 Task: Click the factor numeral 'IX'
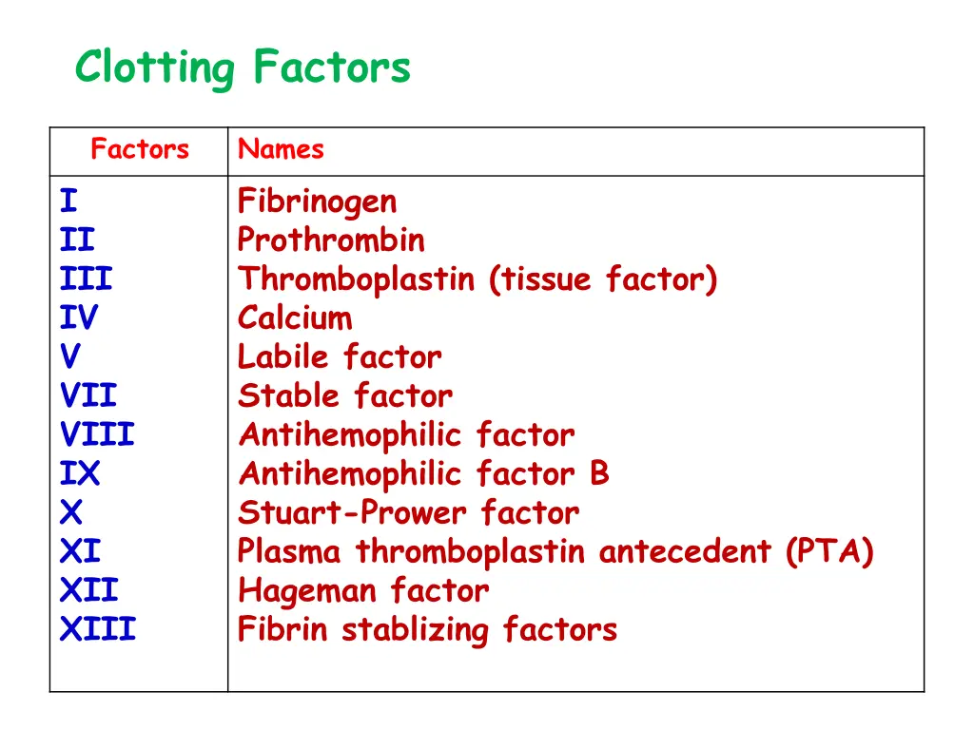click(79, 473)
